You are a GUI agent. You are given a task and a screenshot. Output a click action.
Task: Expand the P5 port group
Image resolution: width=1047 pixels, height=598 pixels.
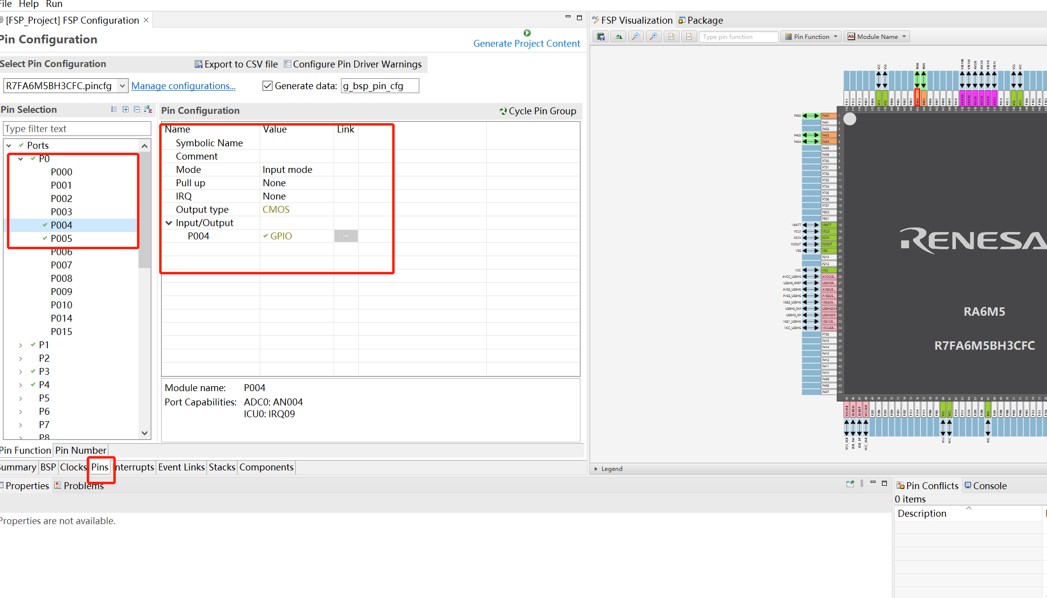(21, 398)
